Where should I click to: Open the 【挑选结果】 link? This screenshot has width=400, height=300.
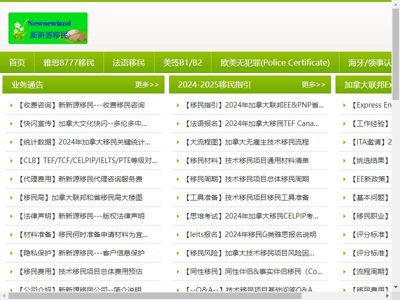[370, 160]
